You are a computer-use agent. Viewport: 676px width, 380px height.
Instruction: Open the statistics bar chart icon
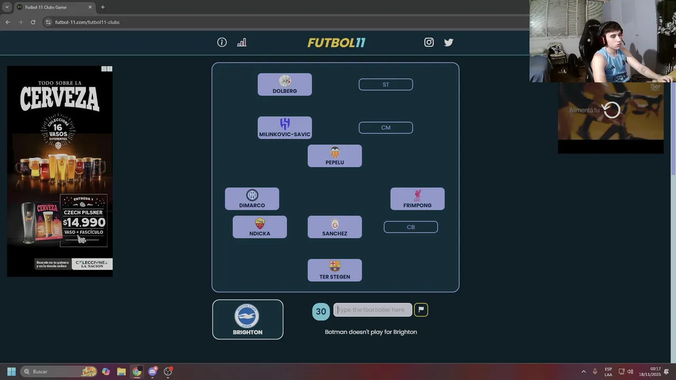(x=241, y=42)
